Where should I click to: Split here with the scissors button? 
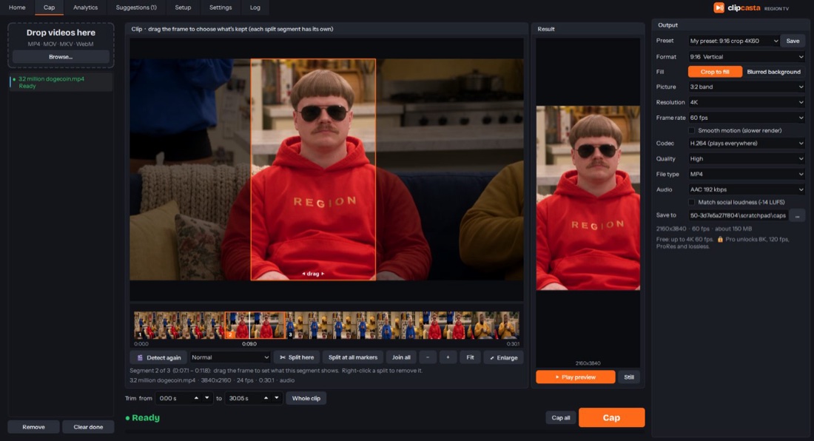tap(297, 357)
